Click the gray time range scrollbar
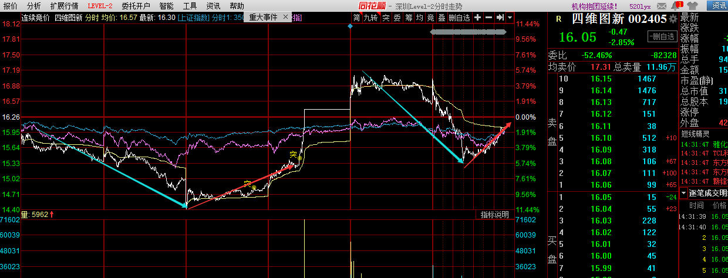The height and width of the screenshot is (278, 728). click(468, 32)
